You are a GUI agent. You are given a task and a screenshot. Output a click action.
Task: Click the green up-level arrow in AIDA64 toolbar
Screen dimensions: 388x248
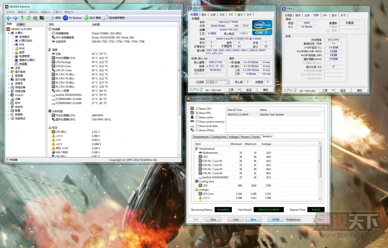click(22, 18)
